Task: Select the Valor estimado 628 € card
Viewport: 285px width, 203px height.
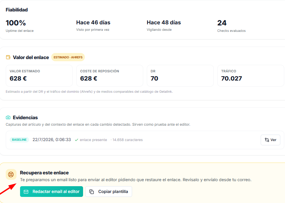Action: pyautogui.click(x=39, y=76)
